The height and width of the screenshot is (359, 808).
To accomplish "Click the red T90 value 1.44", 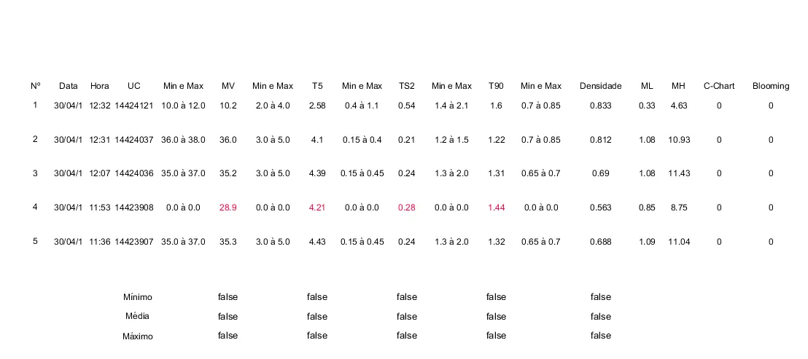I will (496, 208).
